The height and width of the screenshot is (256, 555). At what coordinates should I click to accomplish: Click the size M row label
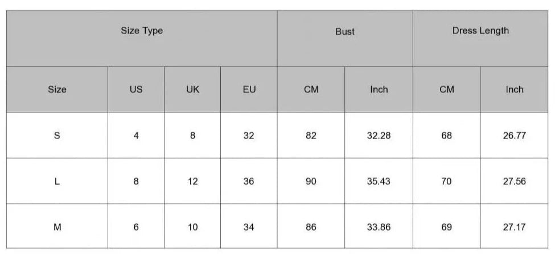(57, 227)
